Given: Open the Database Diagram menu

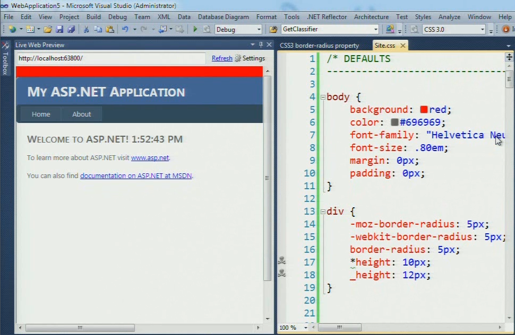Looking at the screenshot, I should pos(224,17).
